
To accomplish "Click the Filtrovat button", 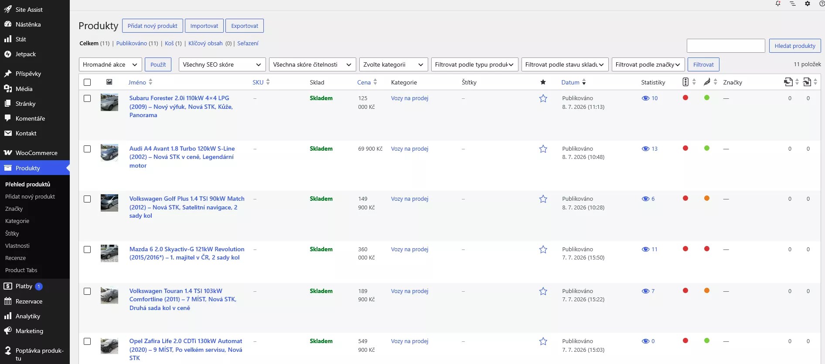I will pos(703,64).
